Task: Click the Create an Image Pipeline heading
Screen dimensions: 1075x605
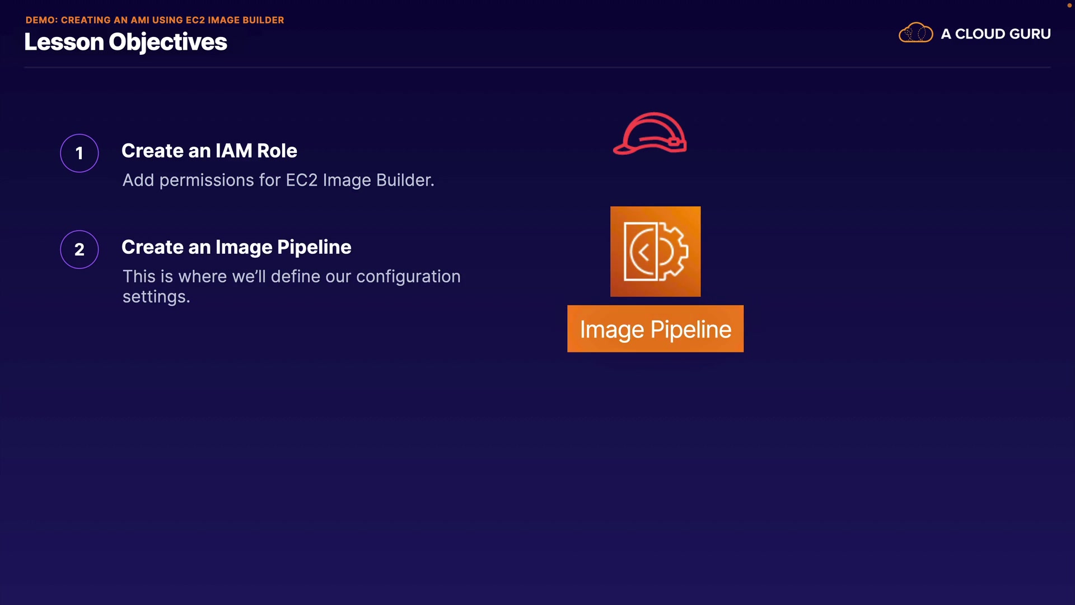Action: click(x=236, y=247)
